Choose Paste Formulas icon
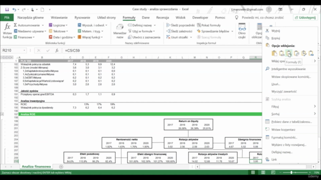Viewport: 321px width, 180px height. (289, 53)
